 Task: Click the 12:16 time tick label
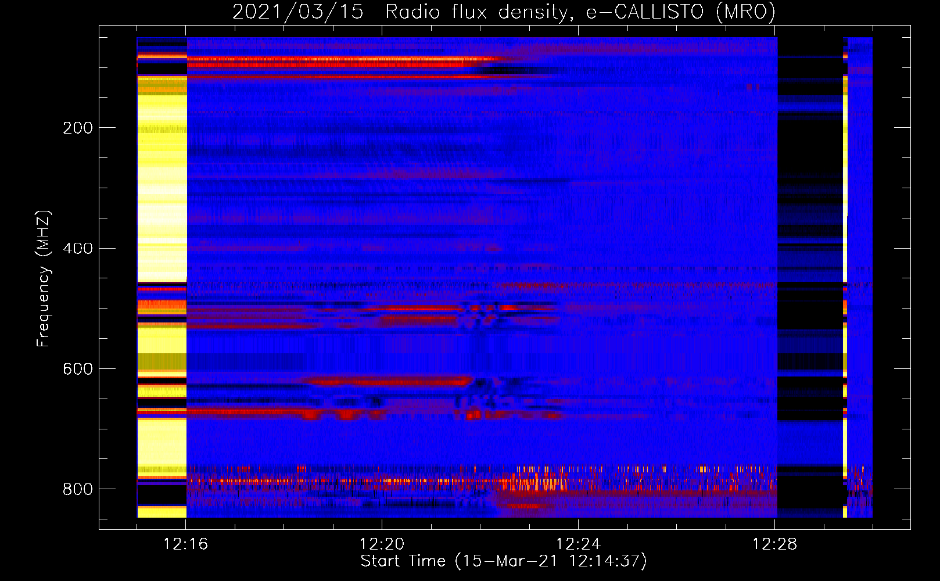(186, 544)
